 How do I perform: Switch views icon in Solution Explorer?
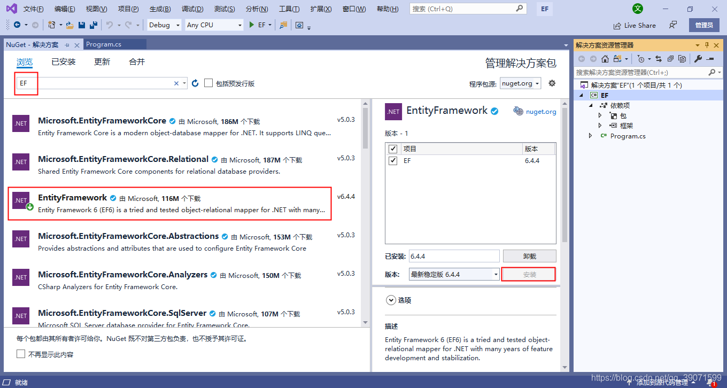(x=618, y=59)
